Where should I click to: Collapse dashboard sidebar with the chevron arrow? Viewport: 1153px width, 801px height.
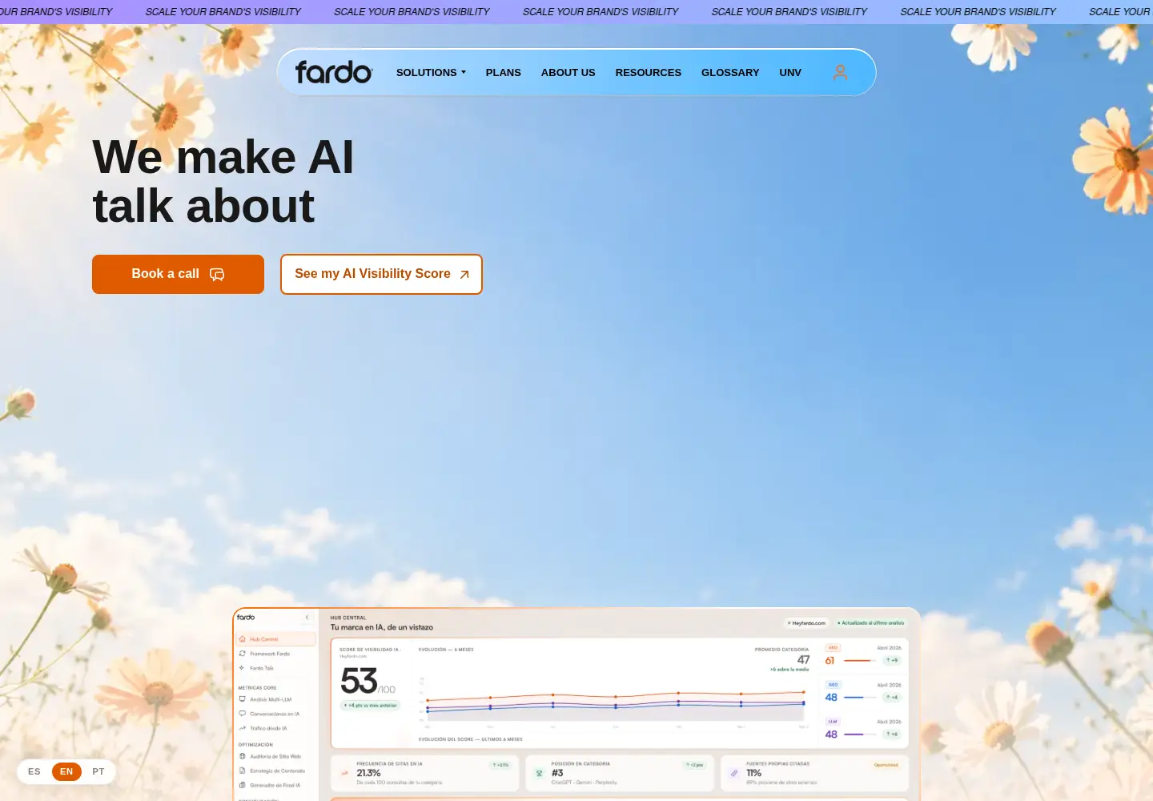307,618
